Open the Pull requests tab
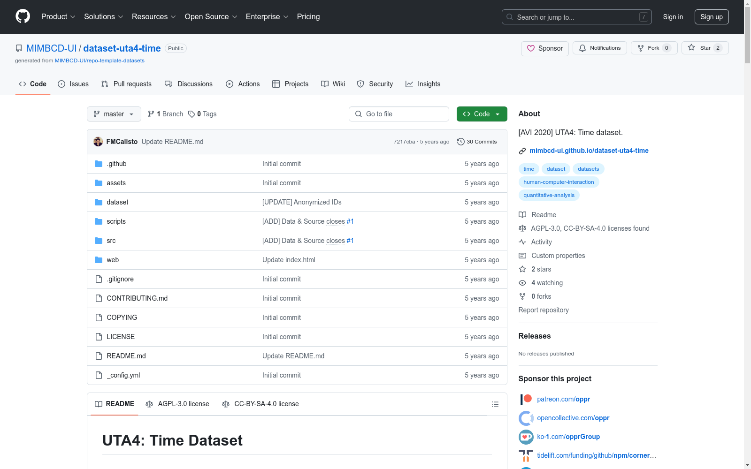 click(x=126, y=84)
